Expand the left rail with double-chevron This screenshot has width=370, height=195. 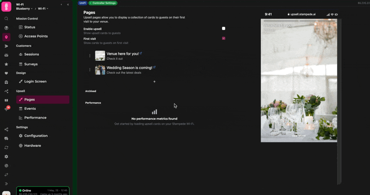click(x=6, y=184)
